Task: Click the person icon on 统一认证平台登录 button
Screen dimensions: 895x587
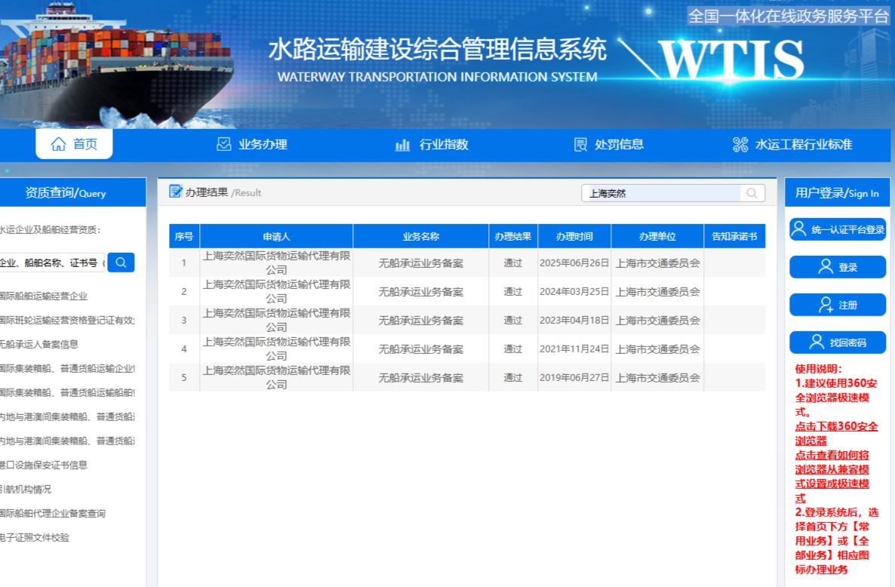Action: tap(799, 227)
